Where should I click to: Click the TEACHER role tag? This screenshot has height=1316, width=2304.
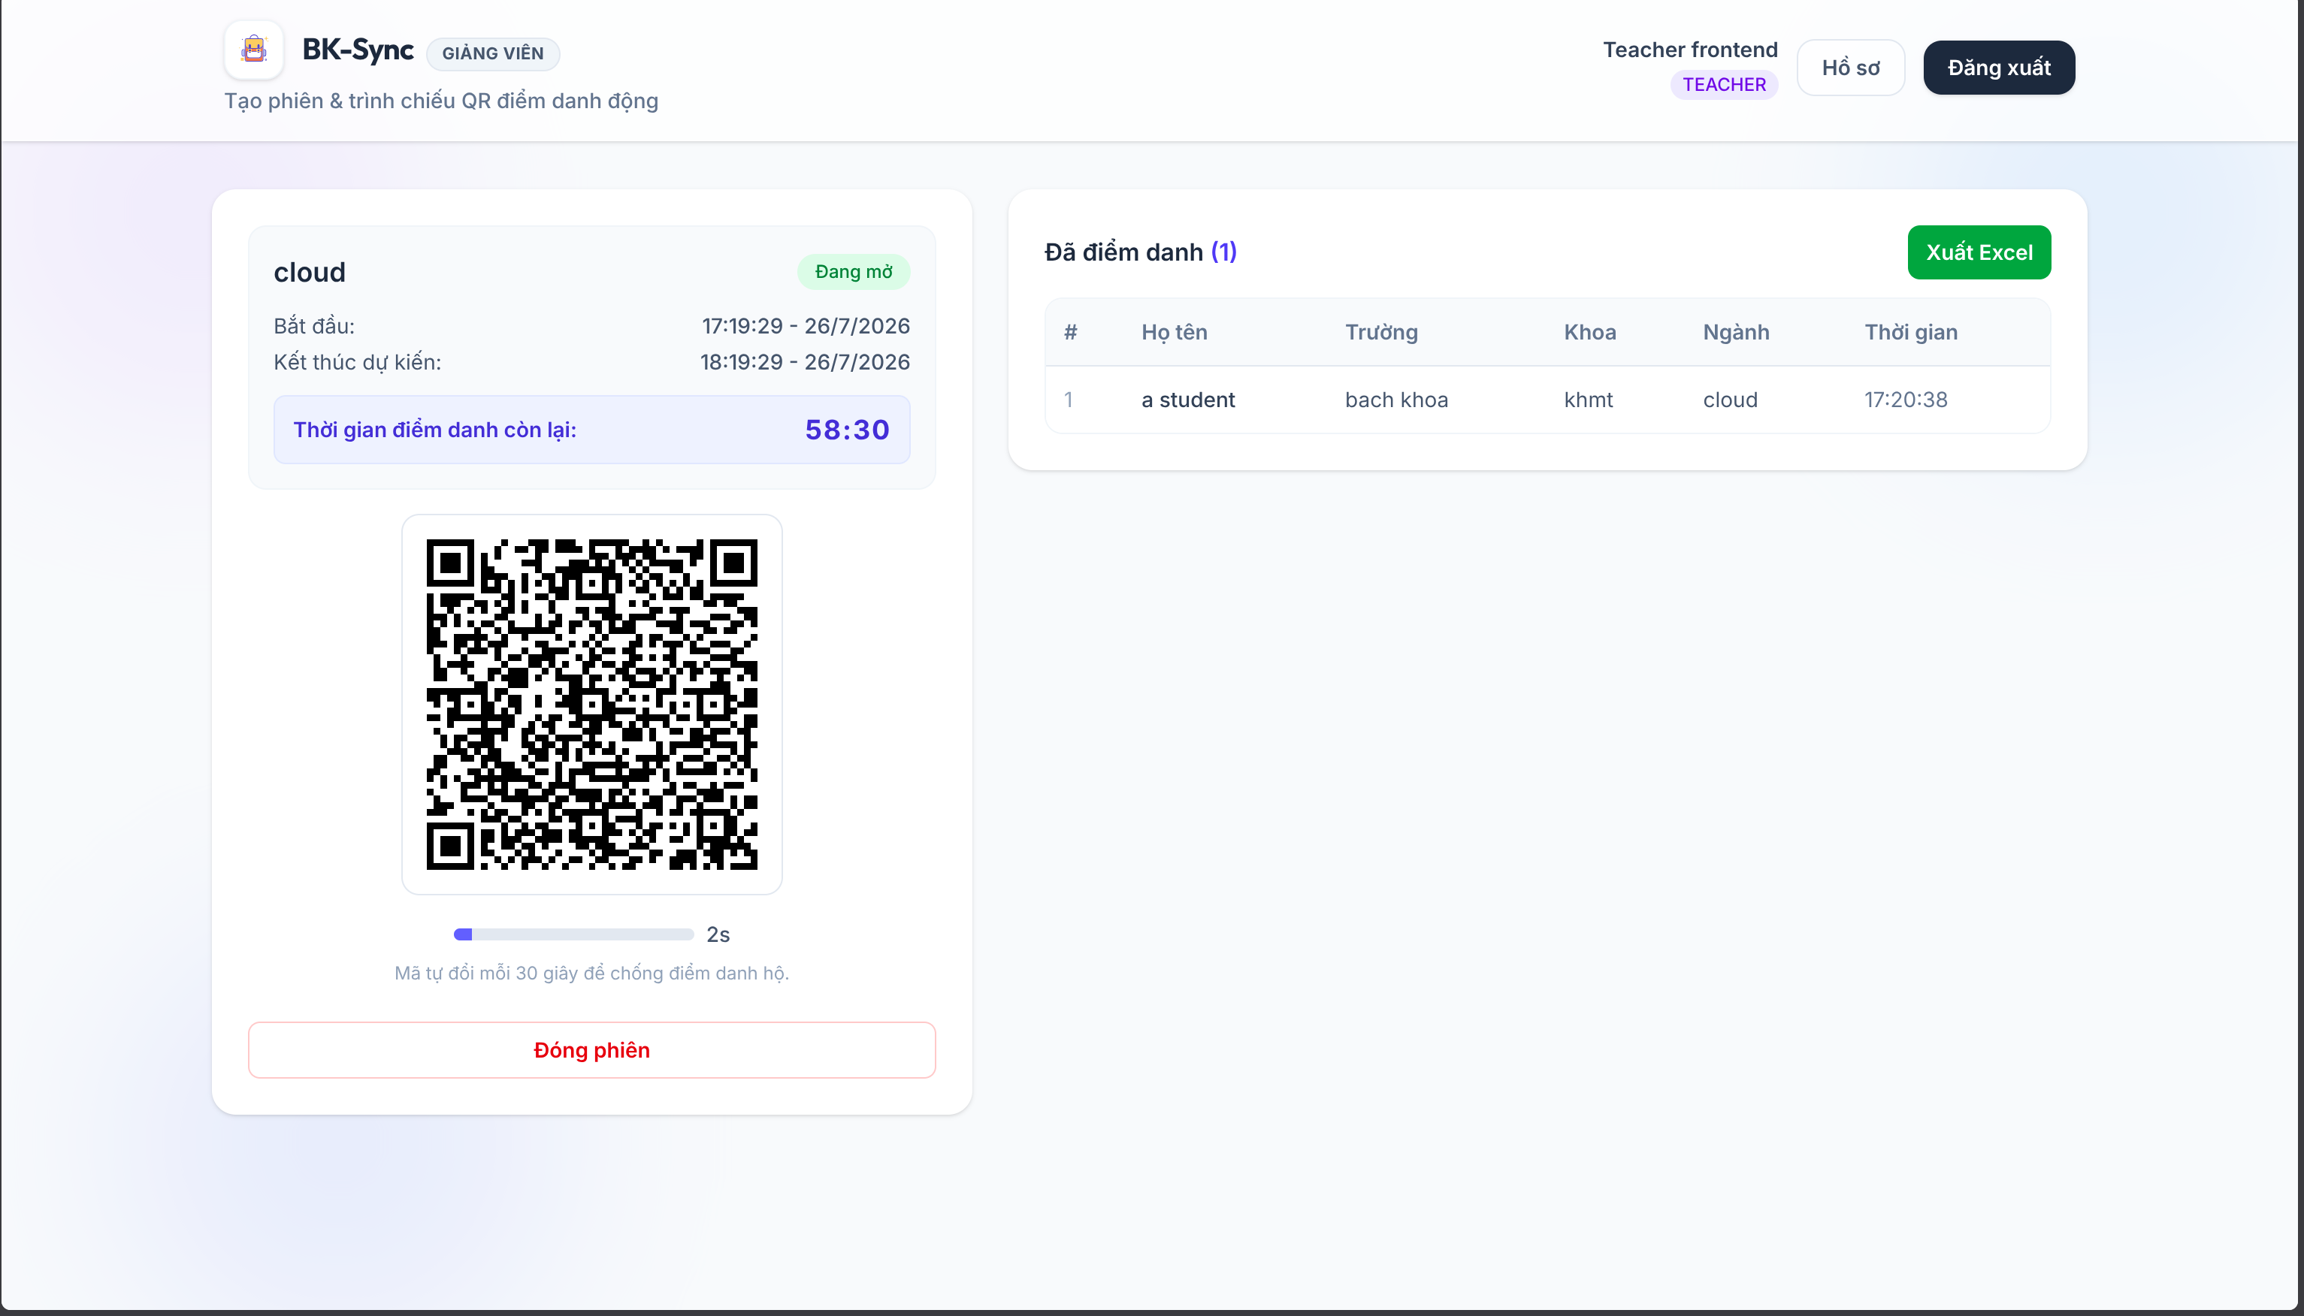1723,85
